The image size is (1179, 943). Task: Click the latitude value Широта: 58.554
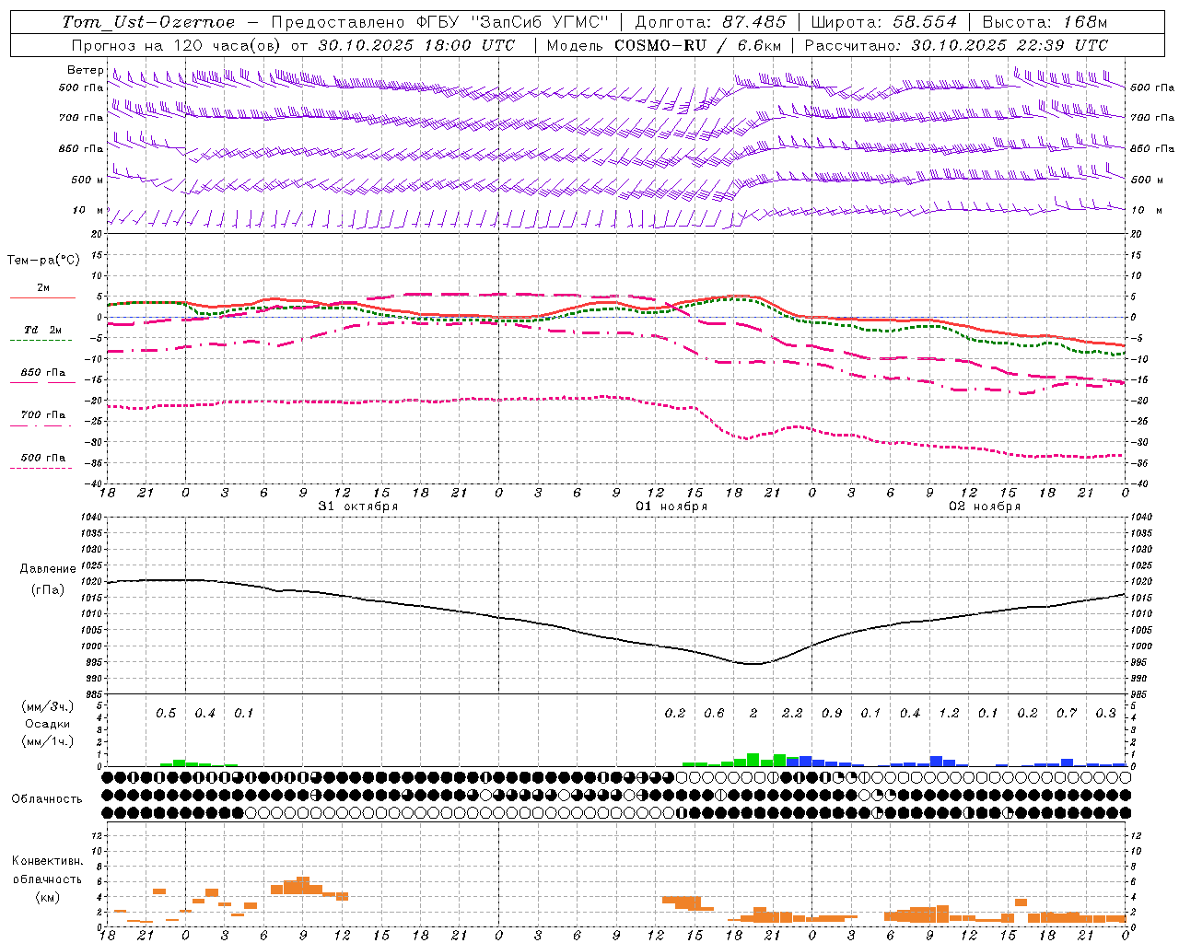click(x=884, y=22)
